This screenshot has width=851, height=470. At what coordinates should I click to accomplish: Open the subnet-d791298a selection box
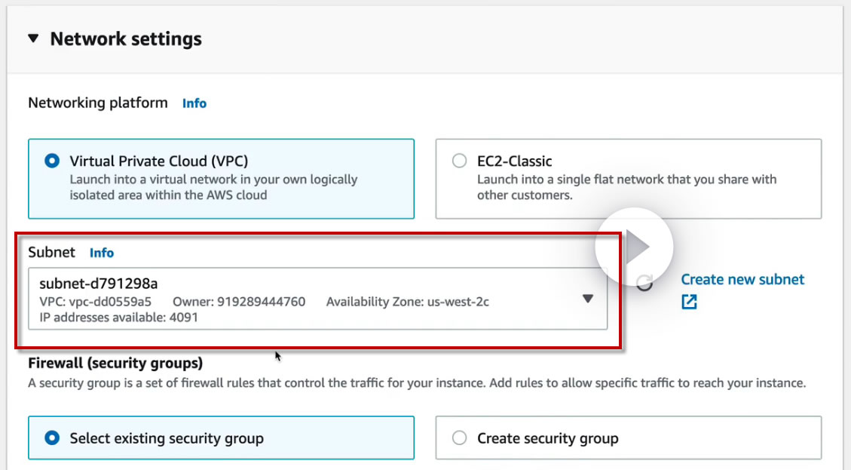coord(302,299)
